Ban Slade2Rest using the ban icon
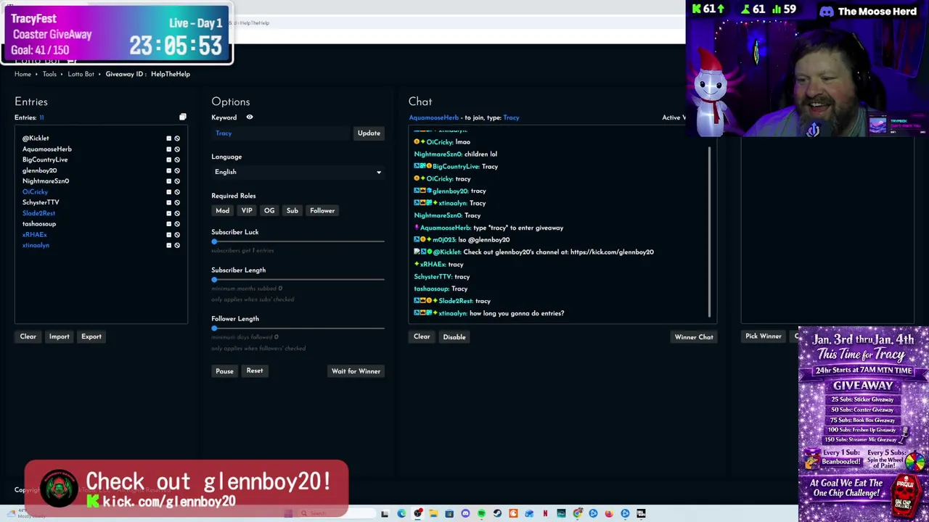This screenshot has height=522, width=929. pyautogui.click(x=177, y=213)
